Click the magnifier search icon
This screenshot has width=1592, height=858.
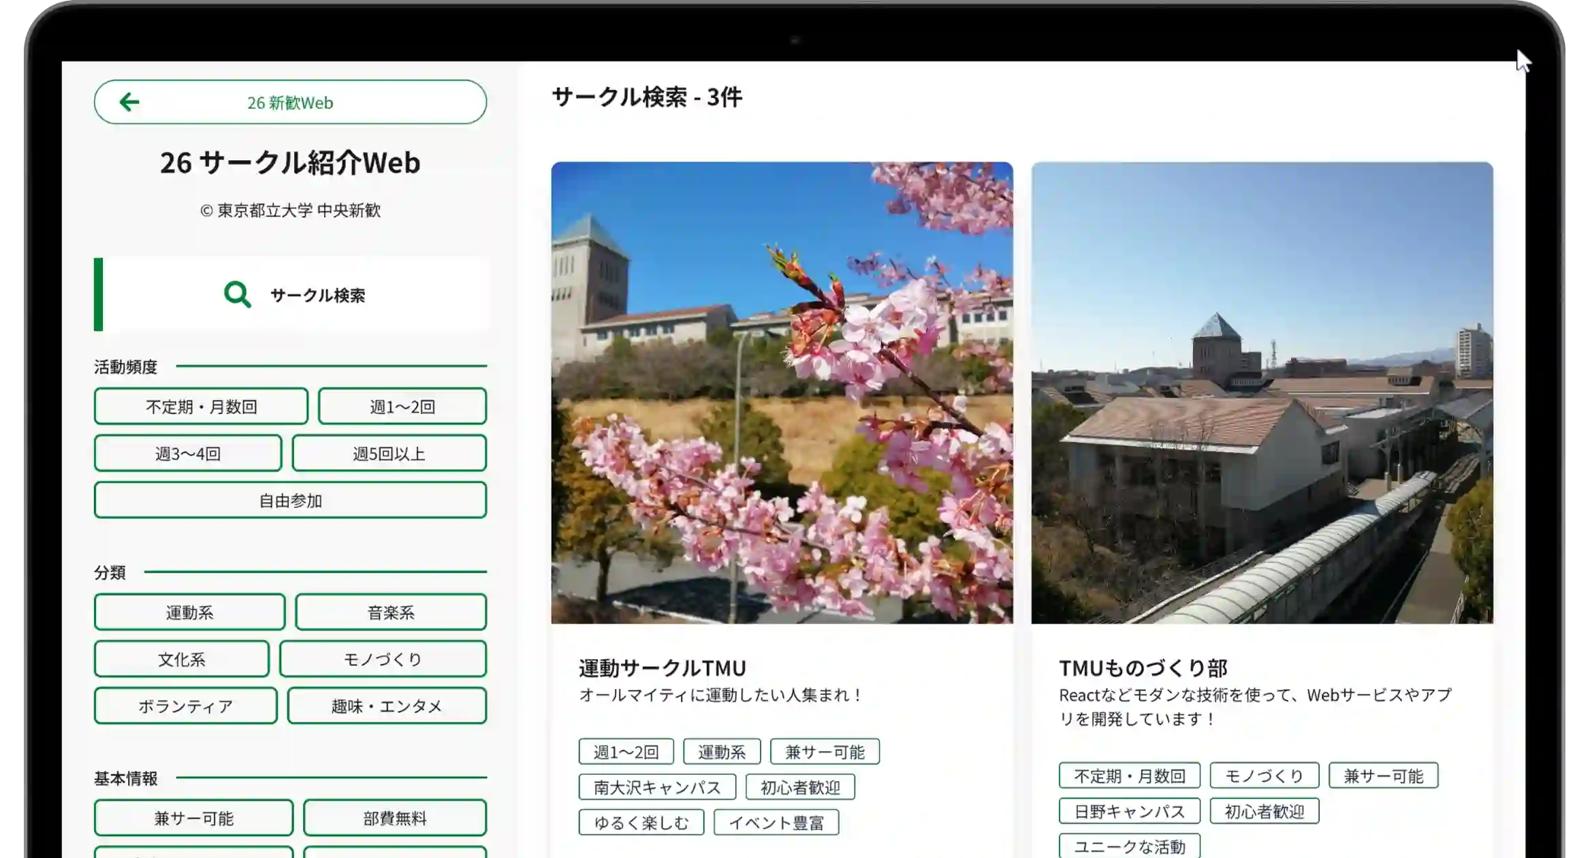click(237, 294)
